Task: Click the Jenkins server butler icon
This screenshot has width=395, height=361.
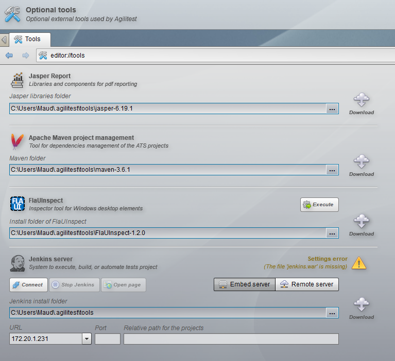Action: (18, 263)
